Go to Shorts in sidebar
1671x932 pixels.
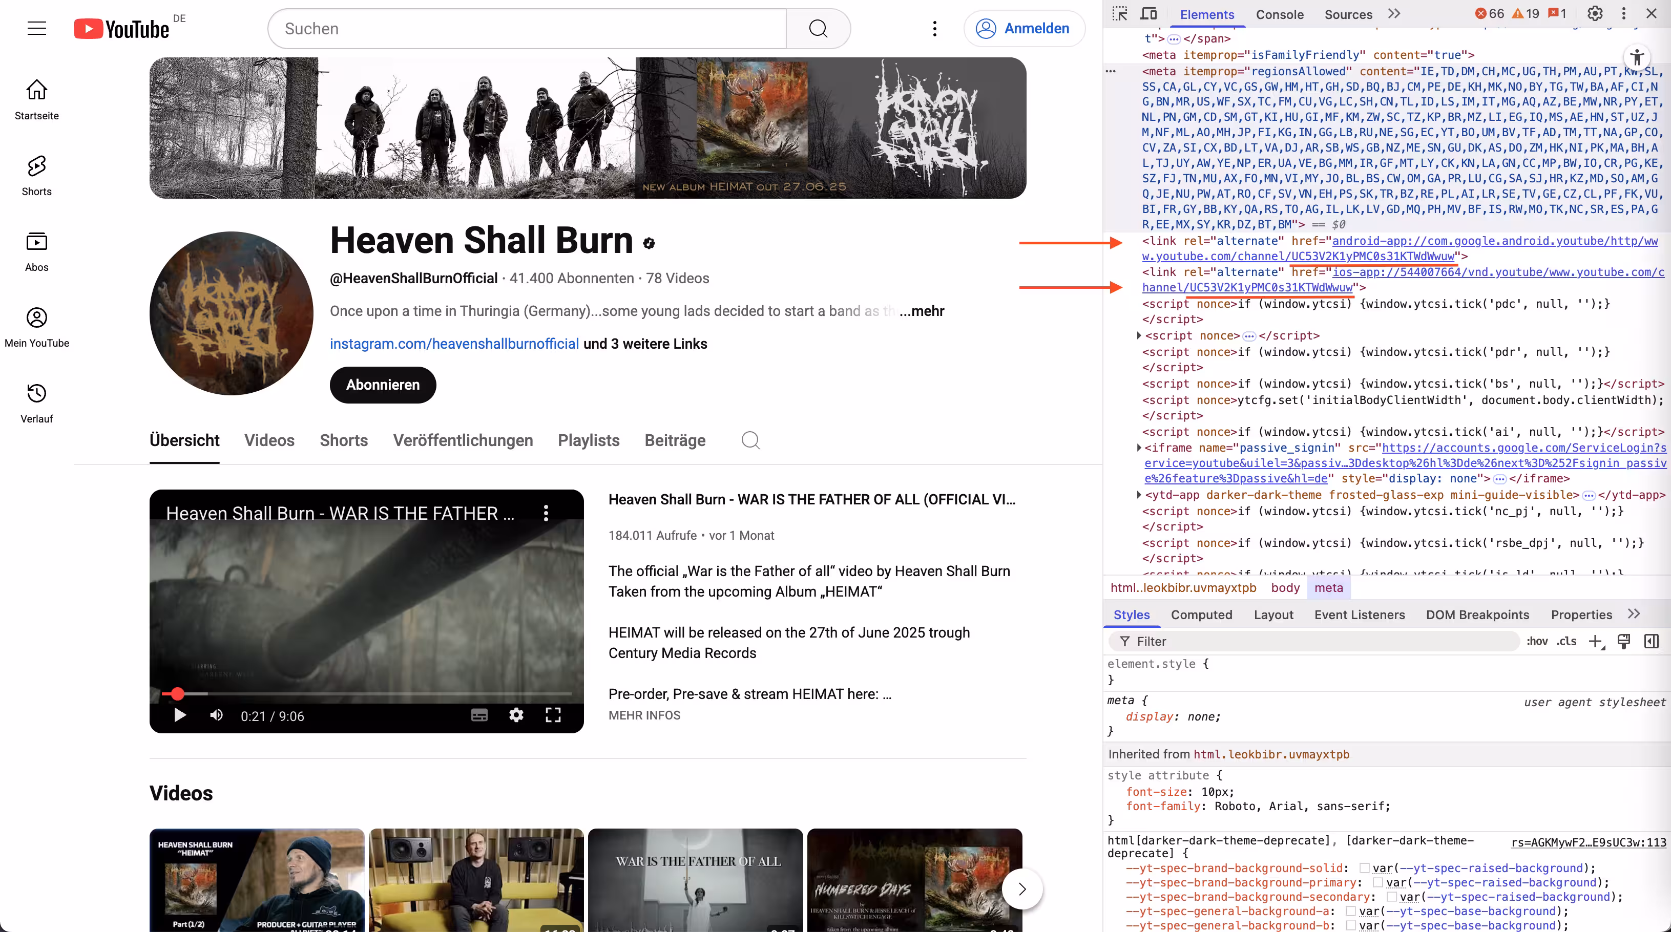pos(36,175)
